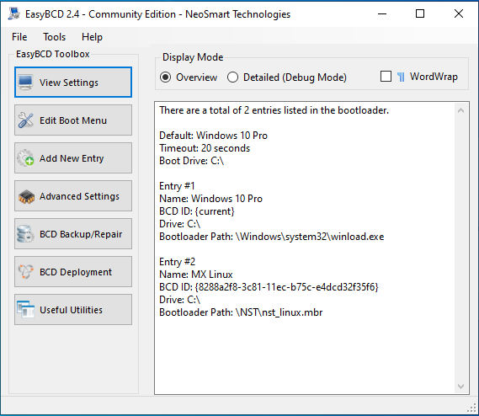The height and width of the screenshot is (416, 479).
Task: Open the Help menu
Action: click(92, 37)
